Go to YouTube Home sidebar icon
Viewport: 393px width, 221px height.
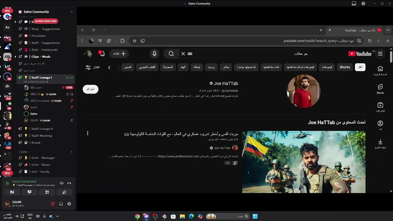tap(380, 71)
